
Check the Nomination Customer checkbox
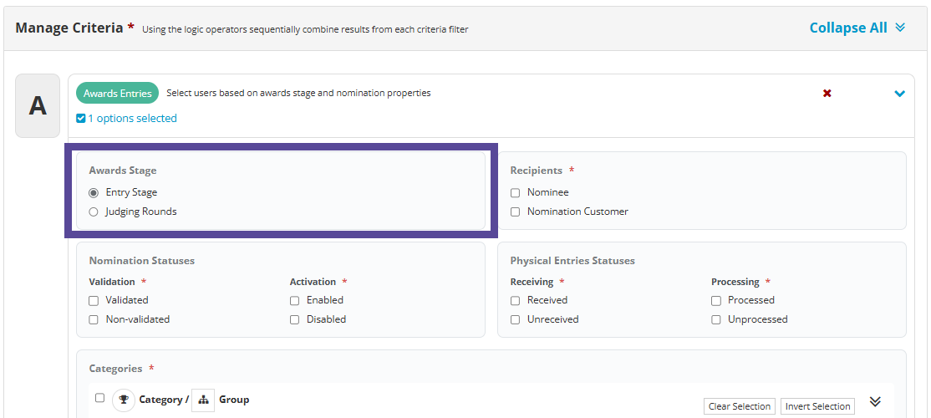[x=516, y=212]
